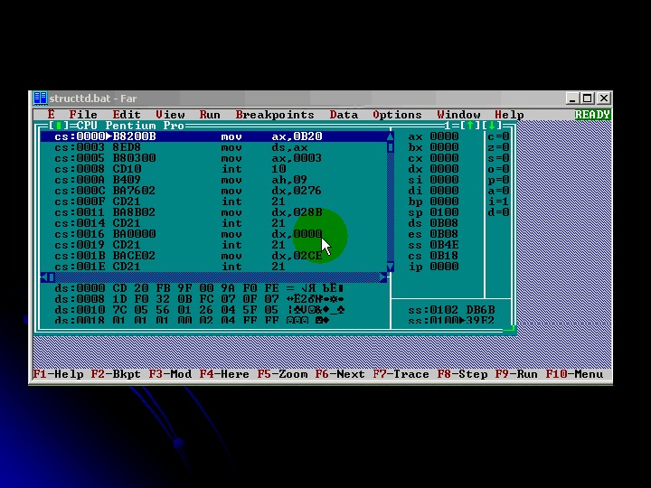This screenshot has width=651, height=488.
Task: Select instruction line cs:0000 mov ax,0B20
Action: coord(213,136)
